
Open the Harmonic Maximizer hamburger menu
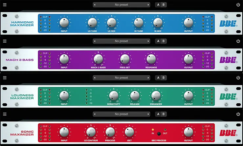point(5,5)
